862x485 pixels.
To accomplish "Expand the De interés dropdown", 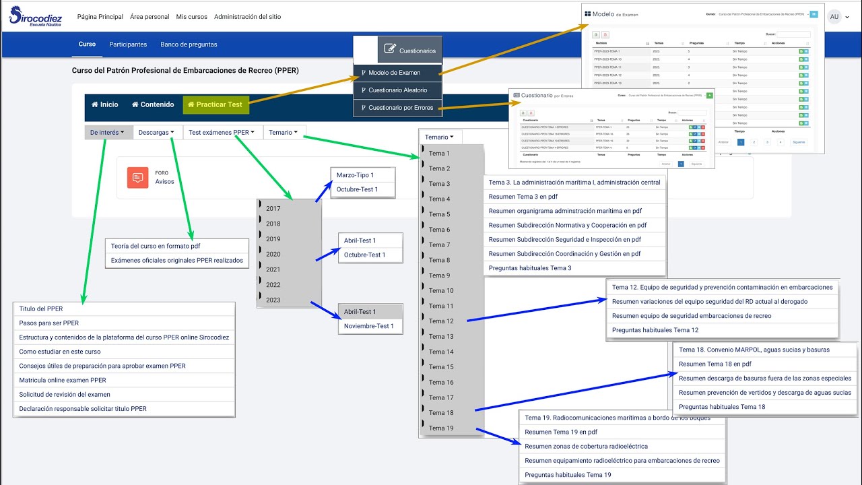I will coord(108,133).
